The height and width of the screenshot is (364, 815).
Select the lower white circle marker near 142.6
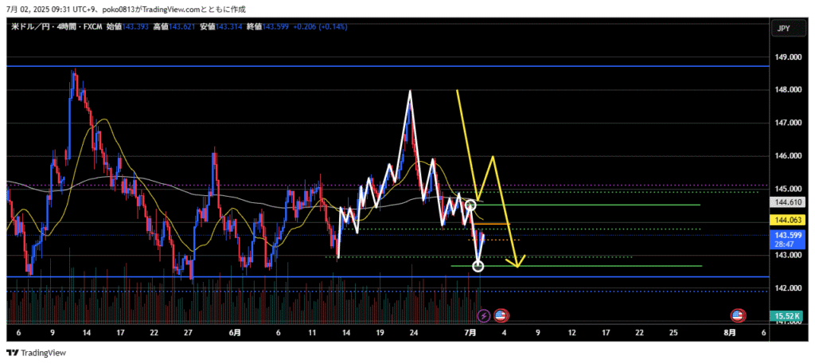coord(478,266)
